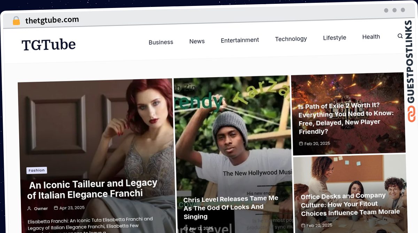418x233 pixels.
Task: Click the GuestPostLinks chain logo icon
Action: click(412, 114)
